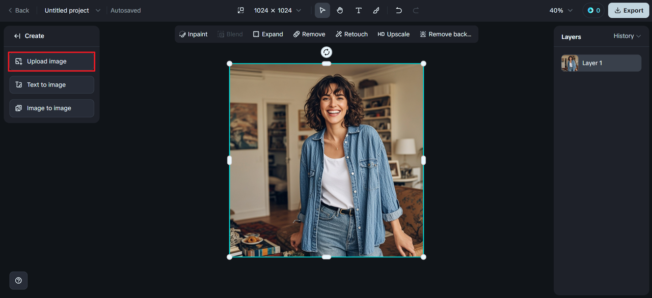The width and height of the screenshot is (652, 298).
Task: Choose Text to image
Action: pos(51,85)
